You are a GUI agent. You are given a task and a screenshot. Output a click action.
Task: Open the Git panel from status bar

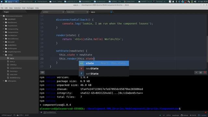coord(193,115)
